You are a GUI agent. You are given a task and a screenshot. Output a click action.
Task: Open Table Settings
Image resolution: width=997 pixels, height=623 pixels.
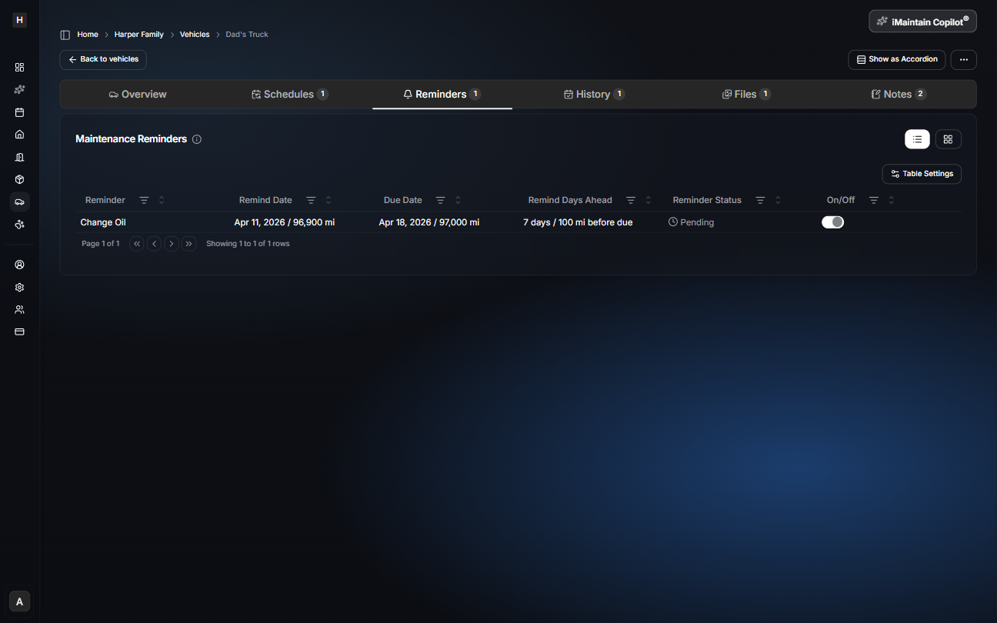click(x=922, y=174)
